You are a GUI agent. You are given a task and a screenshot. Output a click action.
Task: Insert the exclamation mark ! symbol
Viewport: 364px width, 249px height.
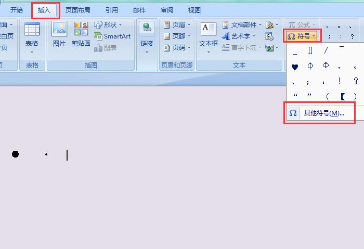point(339,81)
